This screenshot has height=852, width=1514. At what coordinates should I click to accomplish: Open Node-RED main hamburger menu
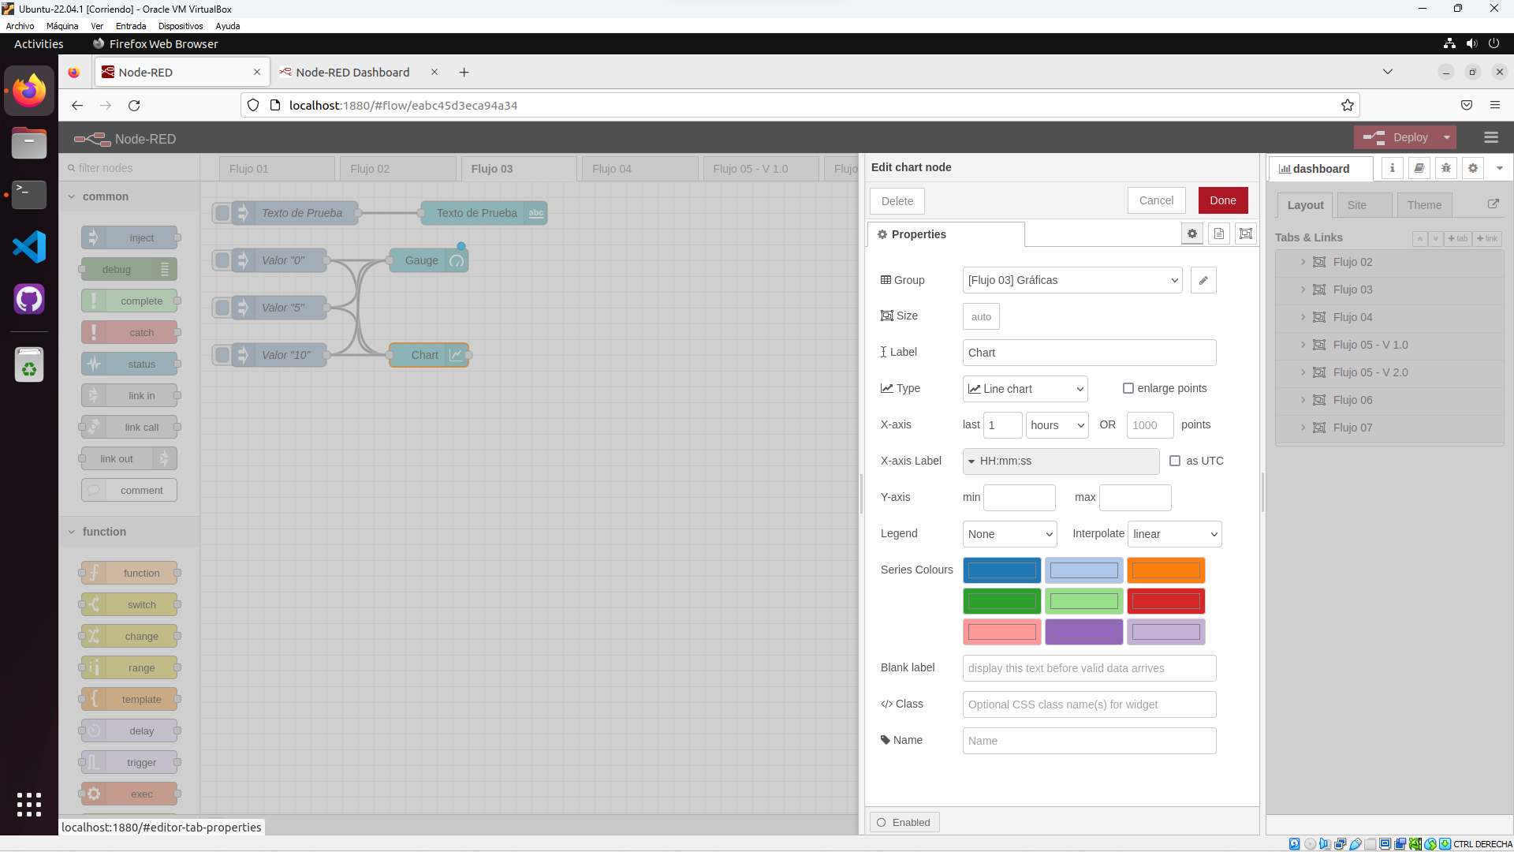tap(1491, 138)
